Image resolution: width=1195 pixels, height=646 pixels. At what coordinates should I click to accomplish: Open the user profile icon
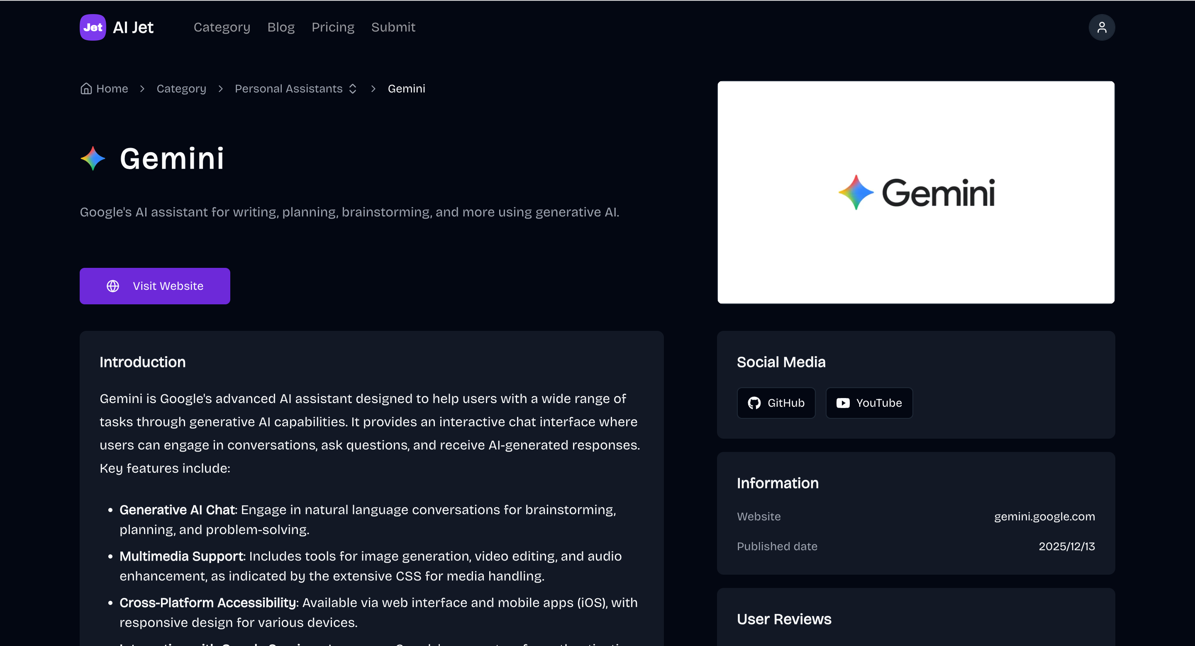1101,28
